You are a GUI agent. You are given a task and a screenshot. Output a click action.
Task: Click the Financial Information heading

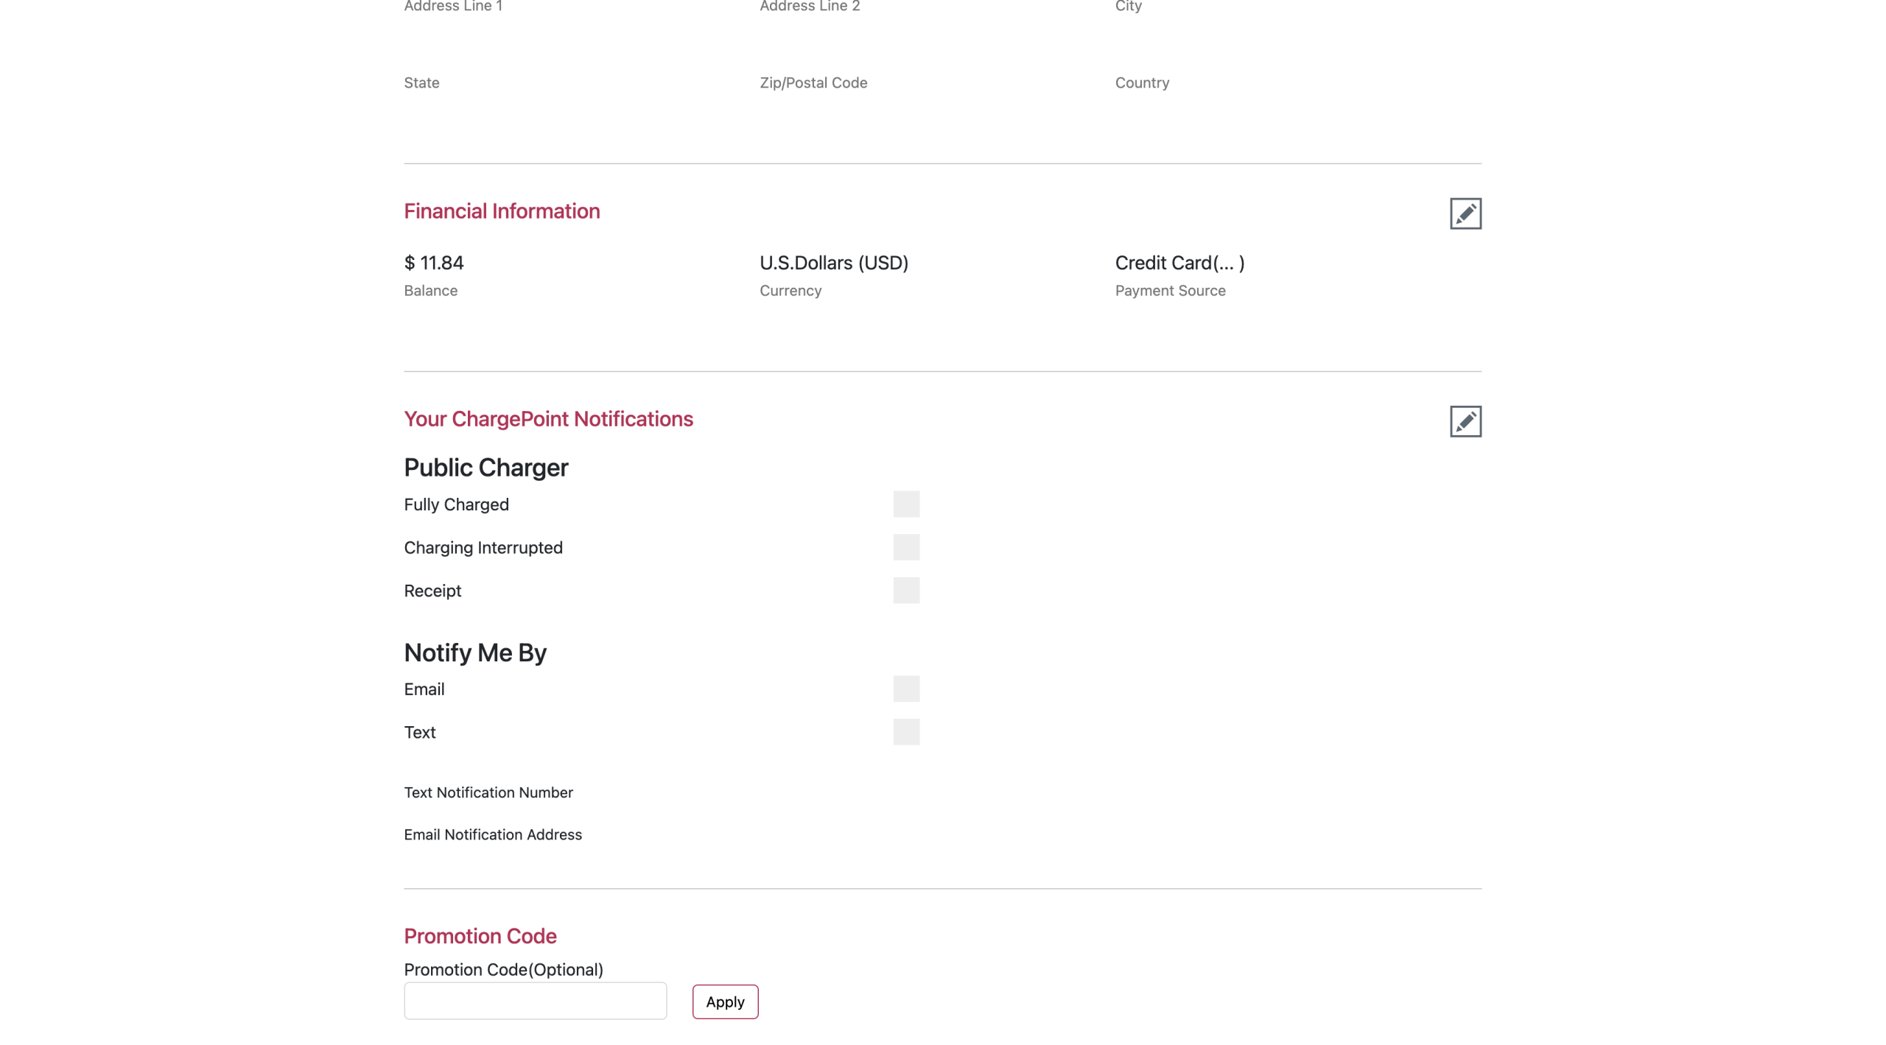[502, 211]
